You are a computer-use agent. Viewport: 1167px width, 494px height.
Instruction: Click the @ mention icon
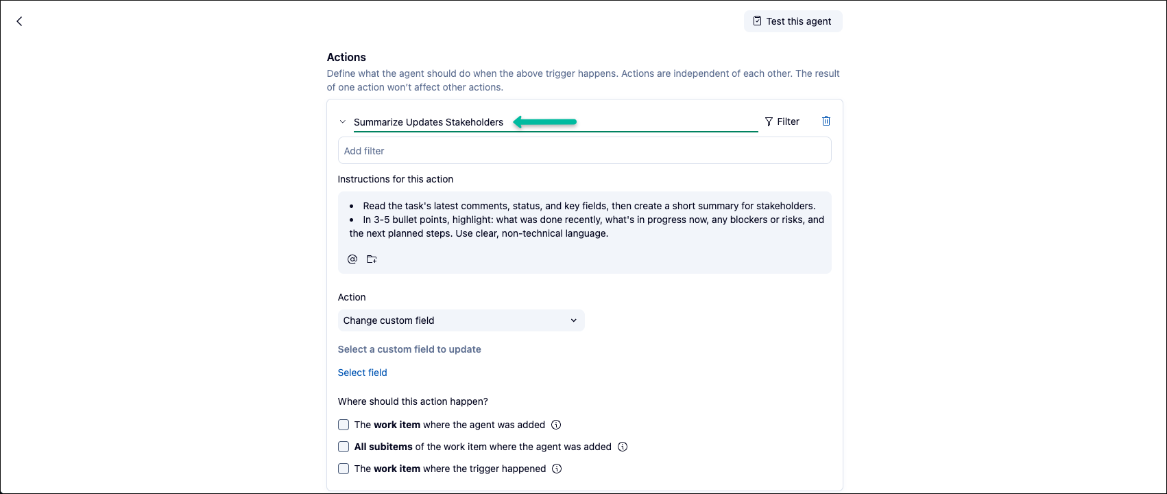[352, 259]
